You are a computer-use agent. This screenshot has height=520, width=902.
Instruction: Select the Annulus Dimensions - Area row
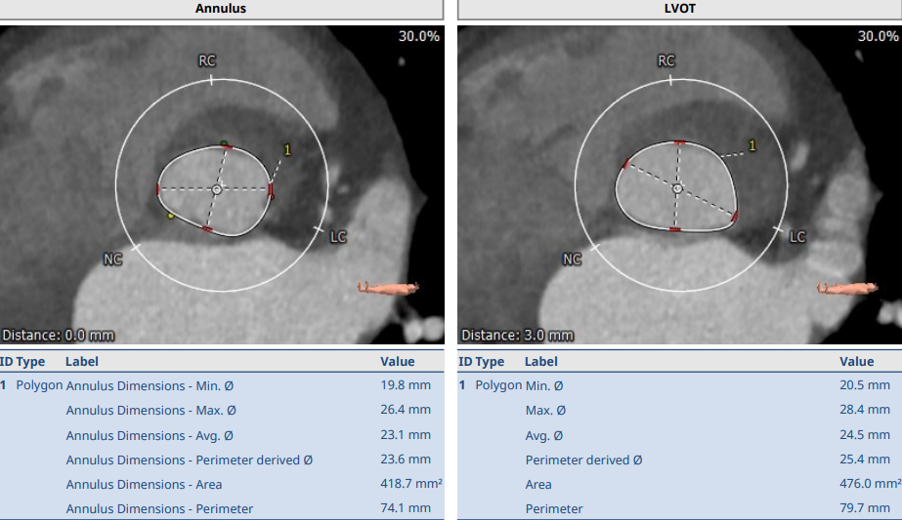pyautogui.click(x=221, y=484)
